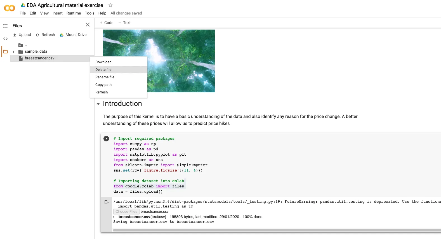Click the Files panel title

coord(17,26)
